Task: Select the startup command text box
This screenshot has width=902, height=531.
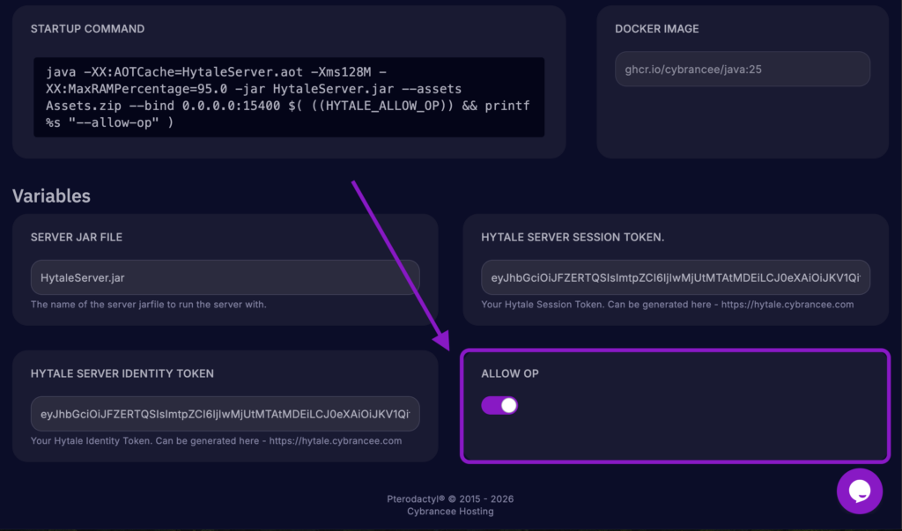Action: tap(289, 97)
